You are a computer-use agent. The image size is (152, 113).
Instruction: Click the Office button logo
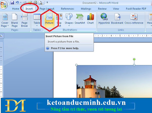point(3,5)
